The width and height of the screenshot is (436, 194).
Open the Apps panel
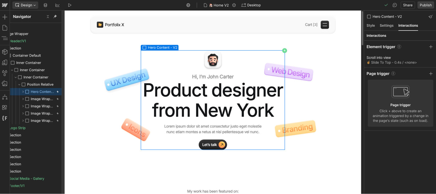pyautogui.click(x=5, y=108)
